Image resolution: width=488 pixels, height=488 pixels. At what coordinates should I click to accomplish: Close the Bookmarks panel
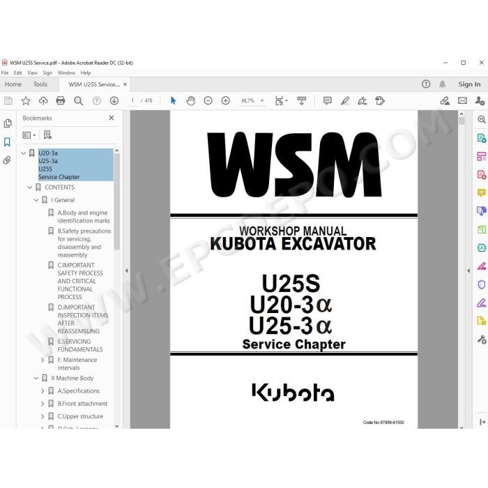point(112,118)
